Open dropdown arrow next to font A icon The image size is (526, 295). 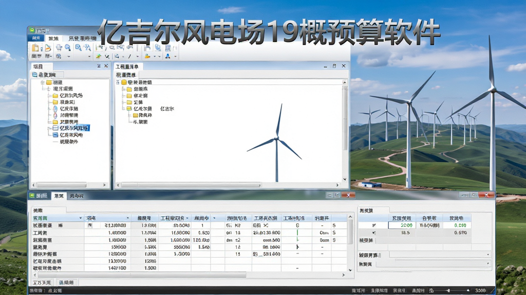coord(176,56)
